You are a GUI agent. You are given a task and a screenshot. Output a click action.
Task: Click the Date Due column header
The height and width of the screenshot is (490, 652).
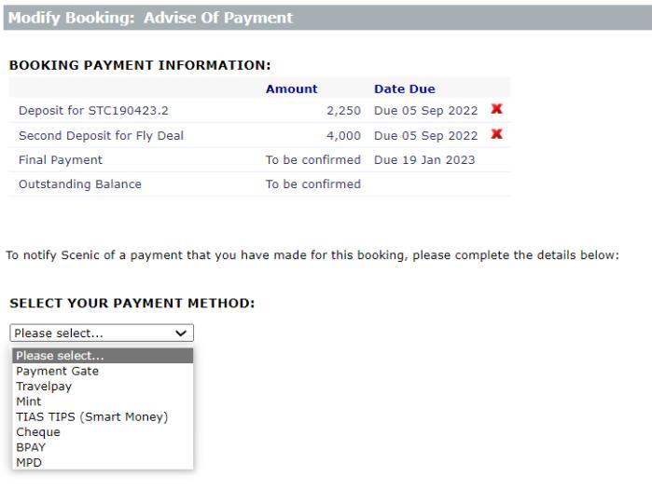pyautogui.click(x=405, y=88)
